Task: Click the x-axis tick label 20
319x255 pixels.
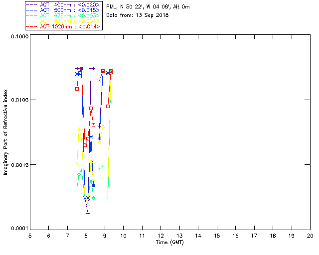Action: 310,236
